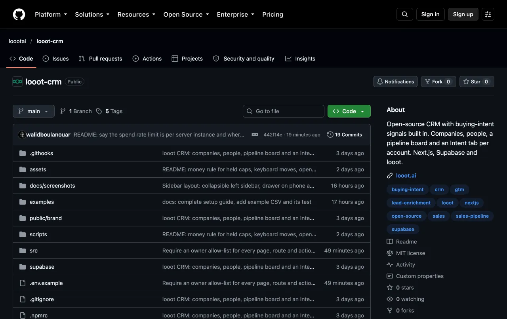This screenshot has height=319, width=507.
Task: Switch to the Actions tab
Action: click(x=147, y=59)
